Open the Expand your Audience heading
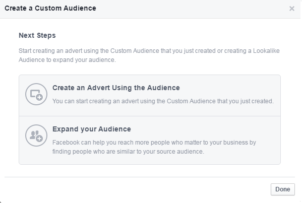This screenshot has width=302, height=203. (x=92, y=129)
